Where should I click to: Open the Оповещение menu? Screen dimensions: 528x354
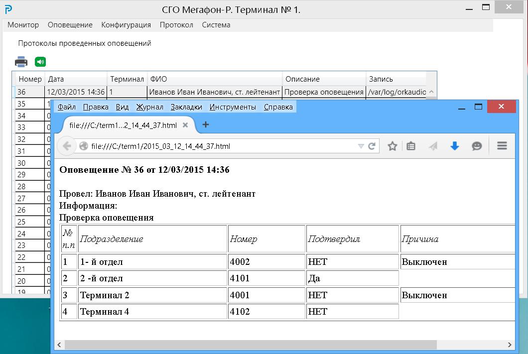tap(70, 25)
